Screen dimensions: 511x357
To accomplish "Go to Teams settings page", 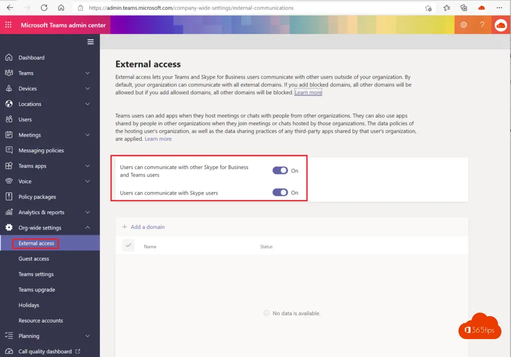I will pyautogui.click(x=36, y=274).
